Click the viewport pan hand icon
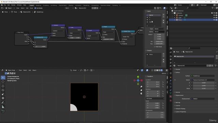The image size is (218, 123). click(141, 90)
